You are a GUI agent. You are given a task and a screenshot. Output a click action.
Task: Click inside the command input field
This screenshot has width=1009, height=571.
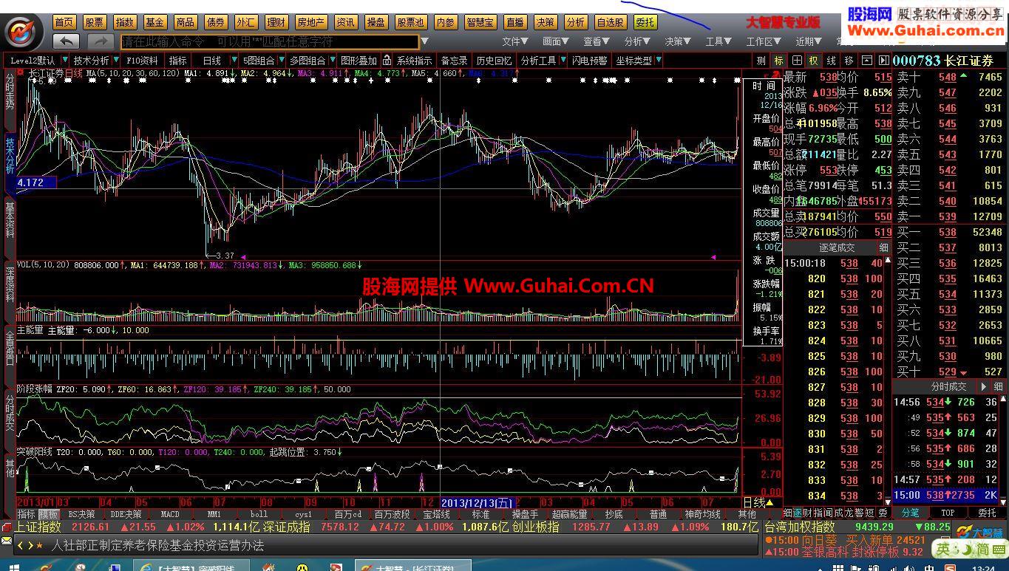point(269,41)
